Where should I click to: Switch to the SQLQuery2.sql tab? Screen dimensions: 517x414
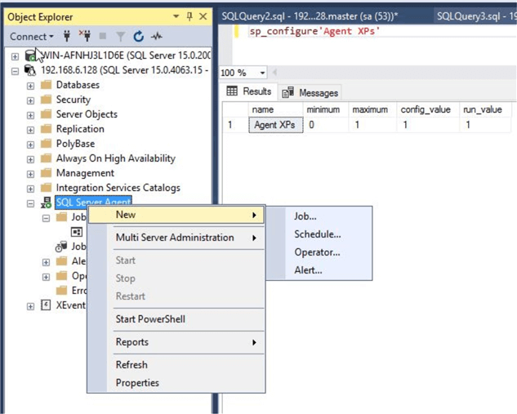tap(310, 16)
